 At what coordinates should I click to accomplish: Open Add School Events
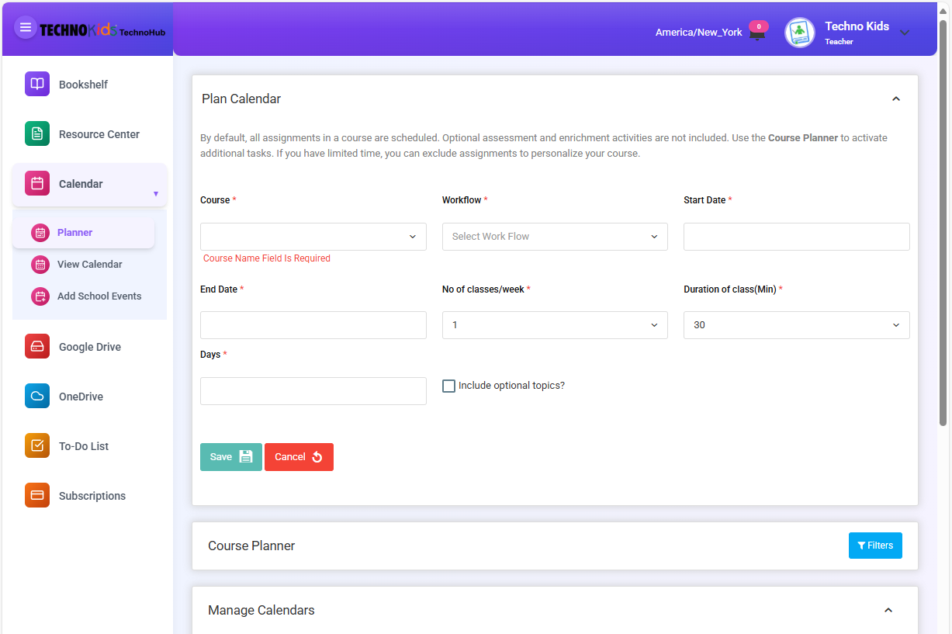click(40, 296)
